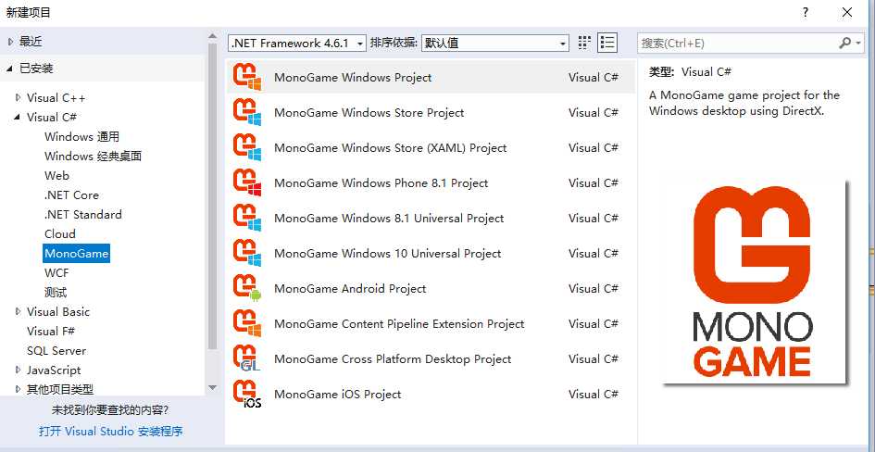This screenshot has width=875, height=452.
Task: Select the SQL Server category
Action: click(56, 350)
